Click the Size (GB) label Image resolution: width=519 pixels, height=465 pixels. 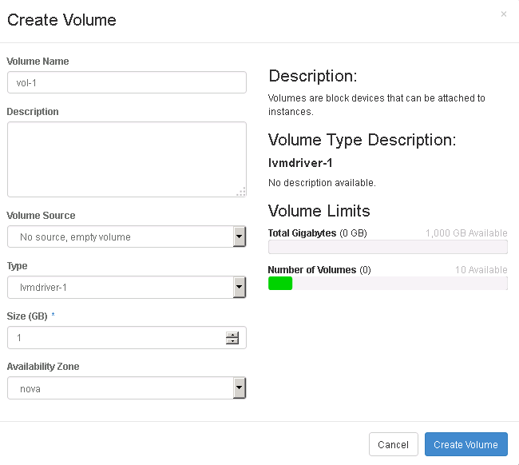click(27, 316)
